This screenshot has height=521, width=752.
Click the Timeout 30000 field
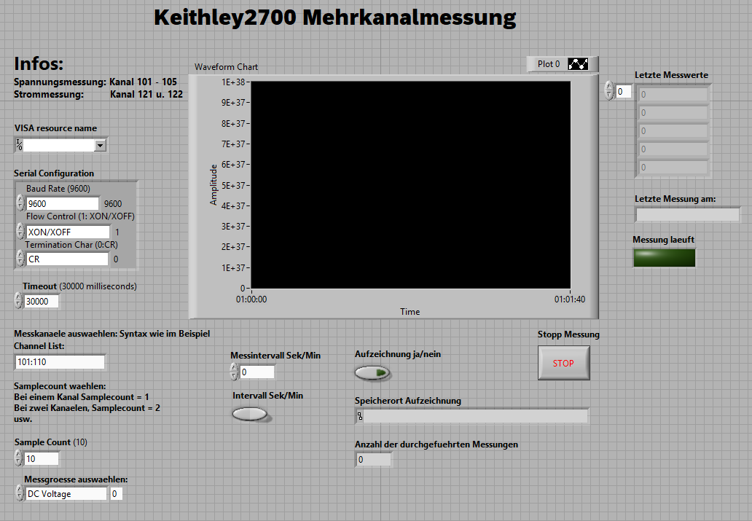(42, 301)
